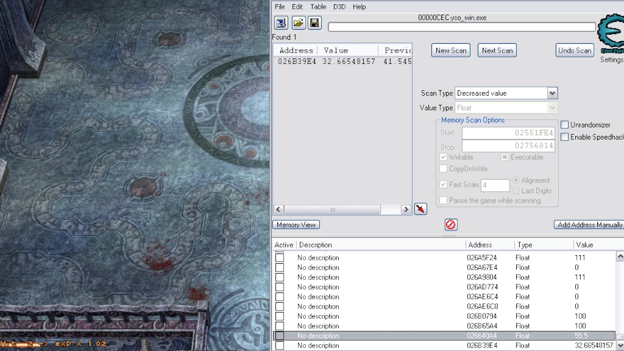Activate the address 026AE6C8 checkbox
The width and height of the screenshot is (624, 351).
tap(279, 306)
